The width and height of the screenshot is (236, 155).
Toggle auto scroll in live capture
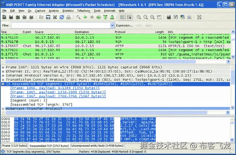coord(129,17)
